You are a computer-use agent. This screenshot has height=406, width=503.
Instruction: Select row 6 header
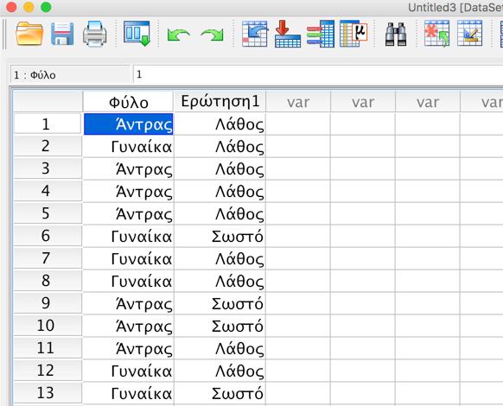tap(48, 236)
